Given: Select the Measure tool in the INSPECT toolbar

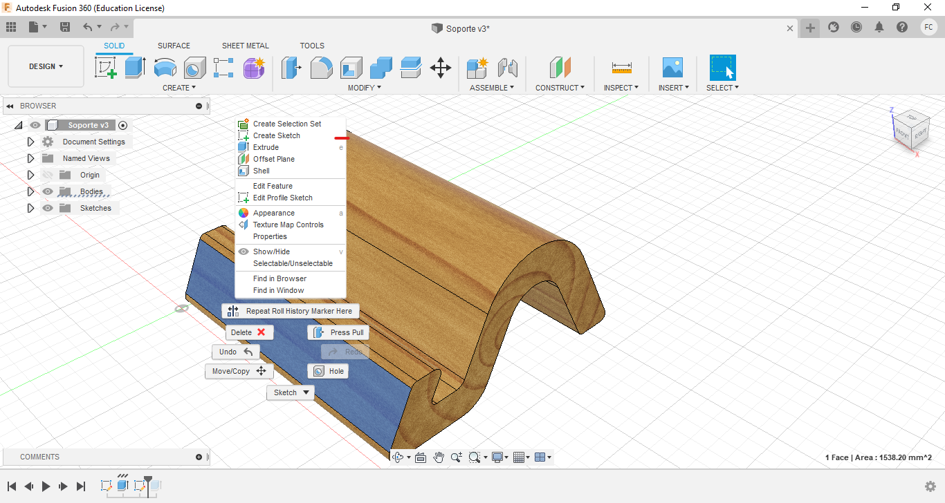Looking at the screenshot, I should click(x=621, y=67).
